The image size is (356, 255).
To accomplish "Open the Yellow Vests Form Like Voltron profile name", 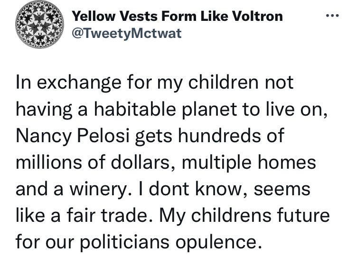I will pyautogui.click(x=178, y=16).
